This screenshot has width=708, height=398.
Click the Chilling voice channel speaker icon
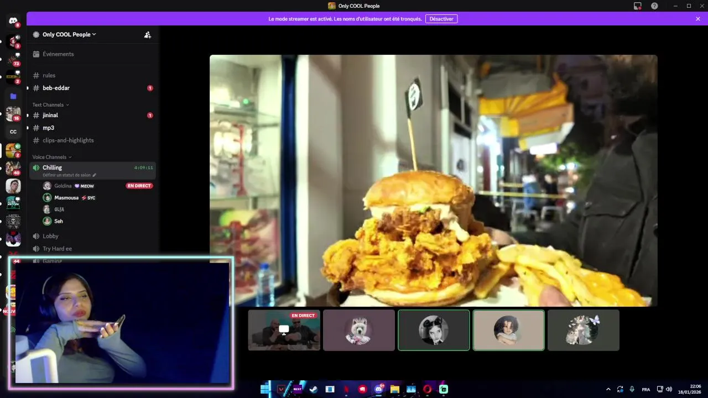36,167
